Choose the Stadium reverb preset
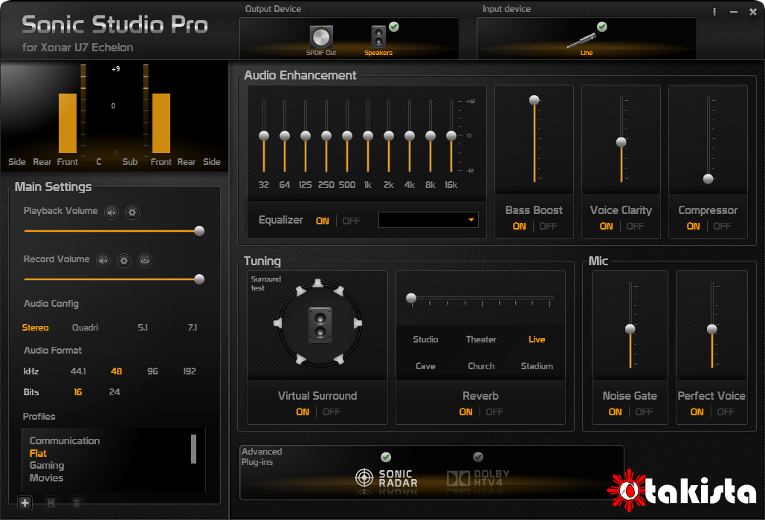 click(537, 366)
